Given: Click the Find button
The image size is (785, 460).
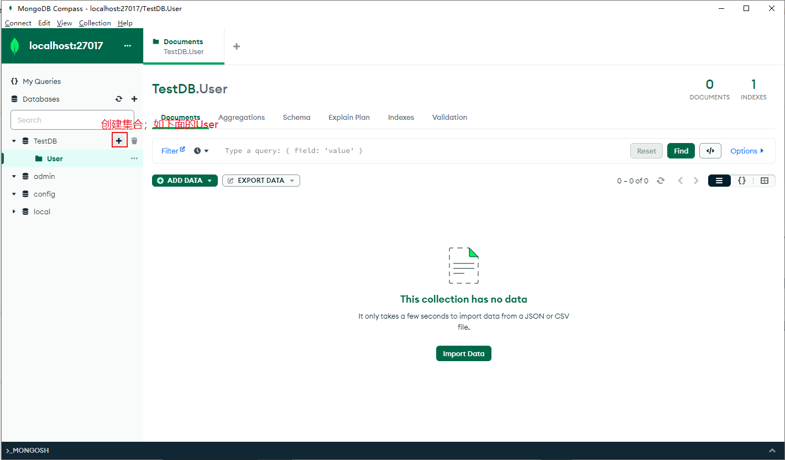Looking at the screenshot, I should [681, 151].
